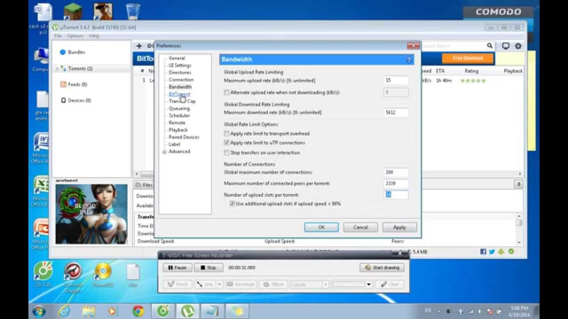Enable Stop transfers on user interaction
Screen dimensions: 568x319
227,153
